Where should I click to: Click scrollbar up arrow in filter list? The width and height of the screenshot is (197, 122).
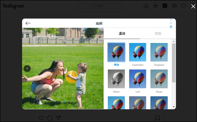[174, 41]
